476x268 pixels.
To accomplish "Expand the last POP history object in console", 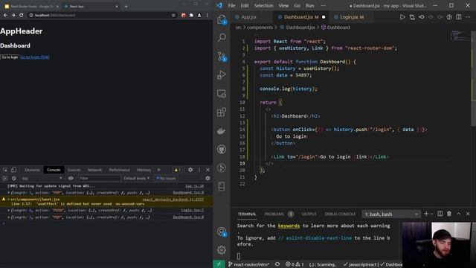I will [8, 217].
